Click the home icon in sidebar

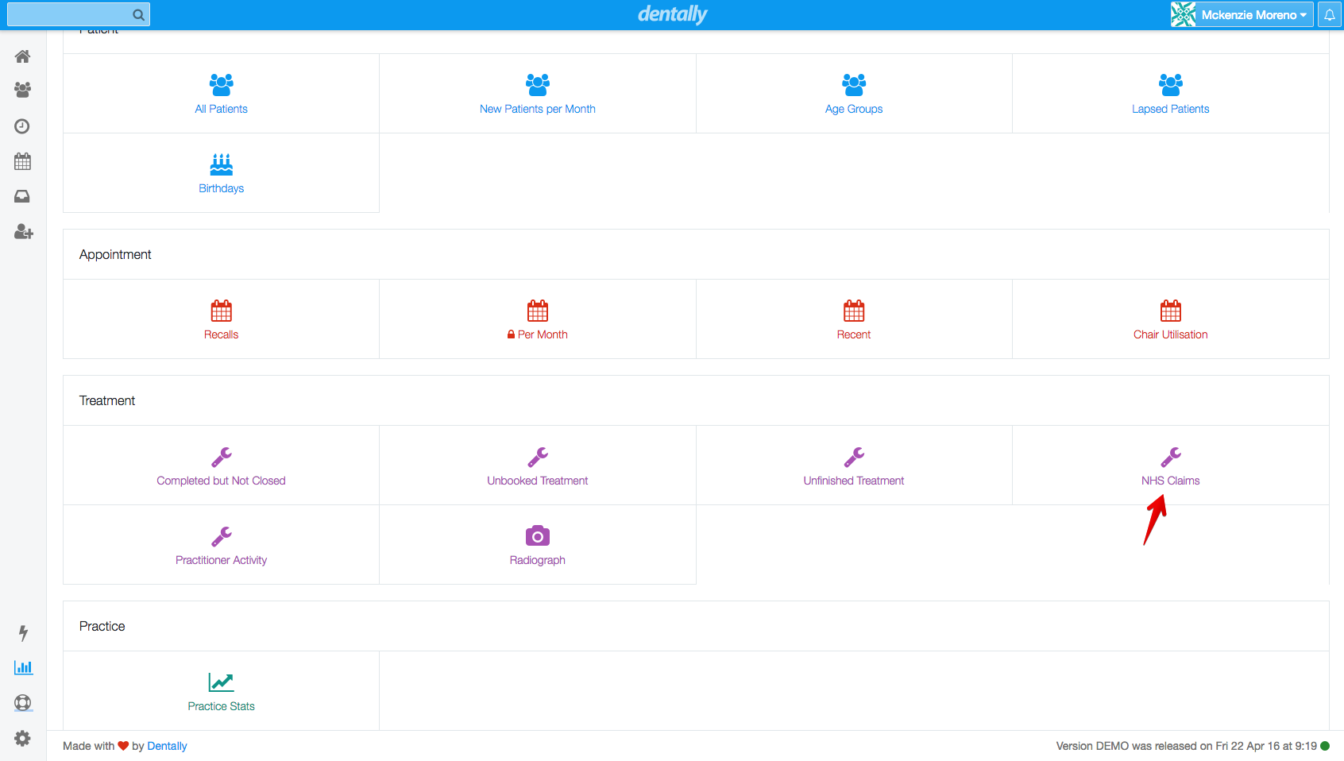click(23, 56)
